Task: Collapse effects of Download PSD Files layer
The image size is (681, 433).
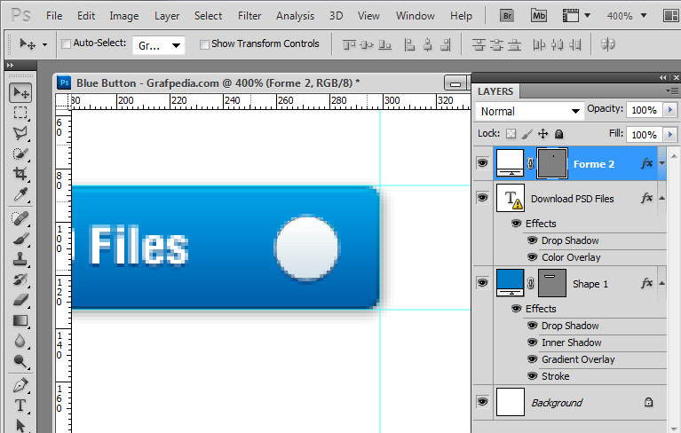Action: click(661, 198)
